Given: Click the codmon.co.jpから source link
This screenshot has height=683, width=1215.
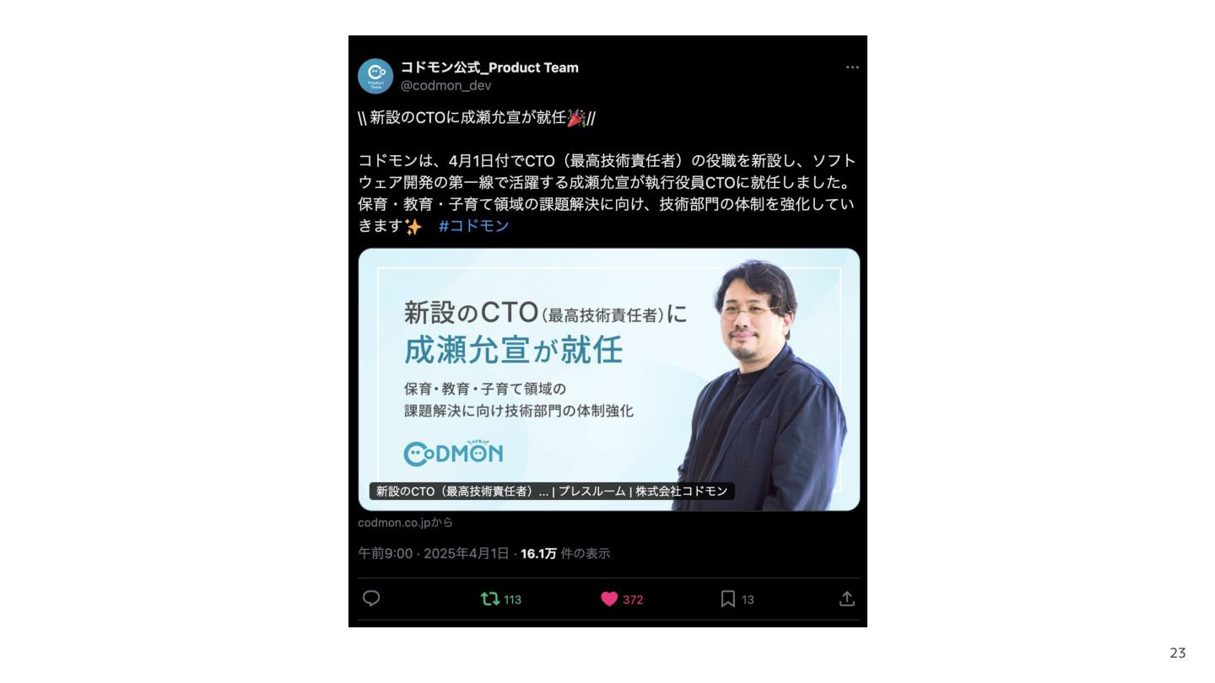Looking at the screenshot, I should coord(405,523).
